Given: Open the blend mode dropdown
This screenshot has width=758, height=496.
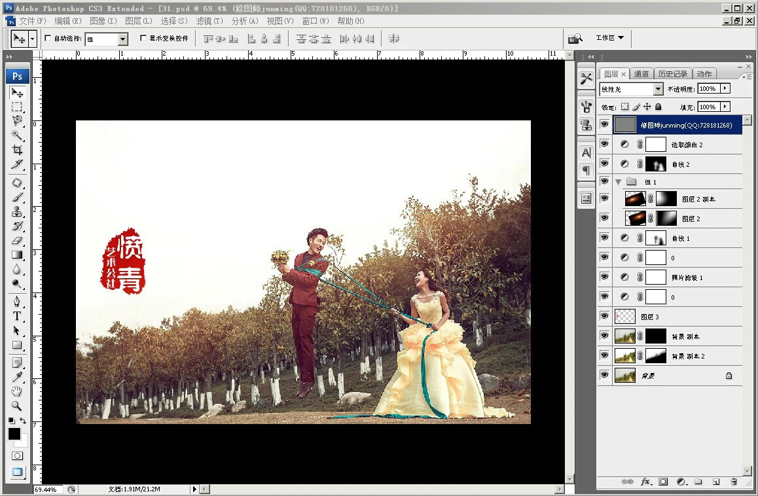Looking at the screenshot, I should (658, 89).
